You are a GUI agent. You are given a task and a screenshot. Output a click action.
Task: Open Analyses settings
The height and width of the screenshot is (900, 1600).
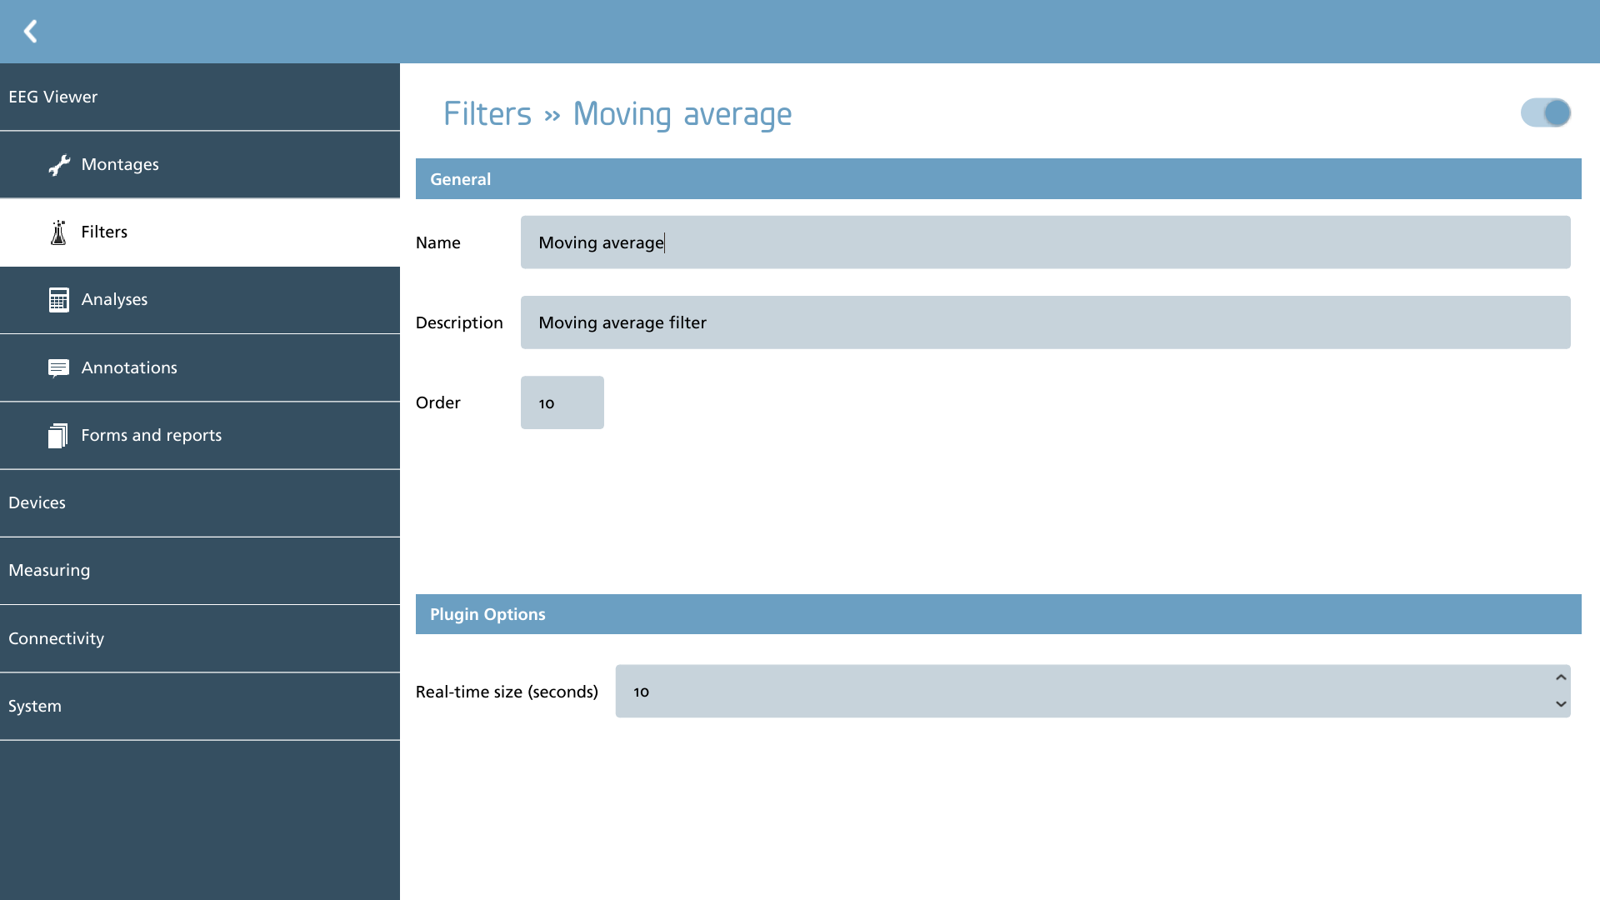[x=200, y=300]
